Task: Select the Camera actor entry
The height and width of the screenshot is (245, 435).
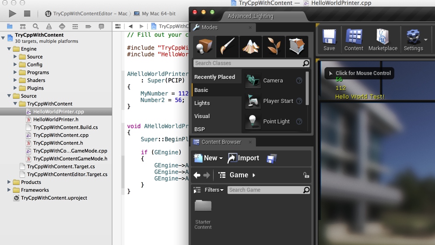Action: [273, 81]
